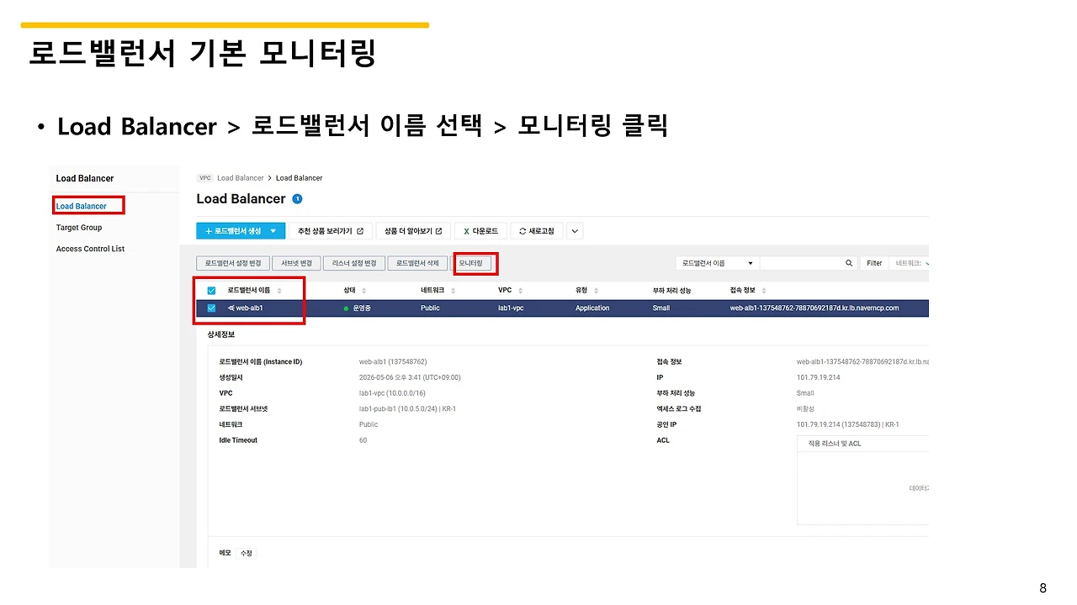Click the blue count badge beside Load Balancer title
Image resolution: width=1077 pixels, height=605 pixels.
297,199
